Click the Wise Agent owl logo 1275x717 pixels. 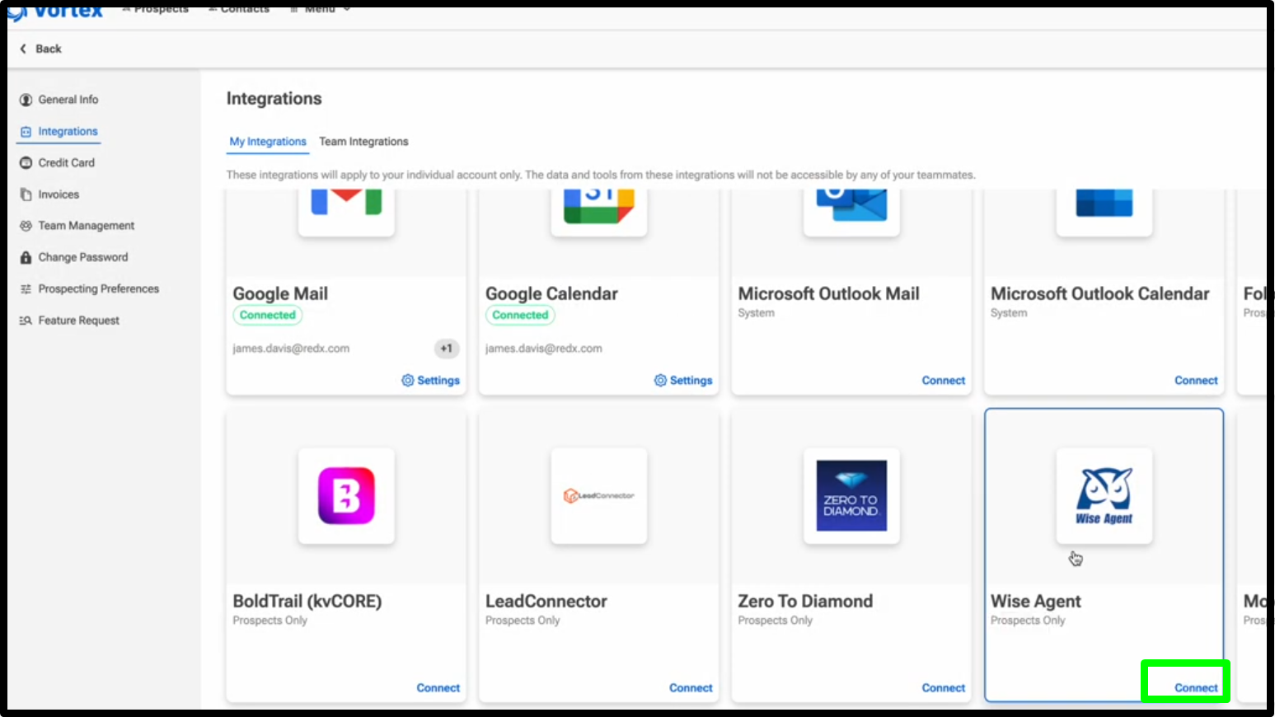click(1104, 496)
